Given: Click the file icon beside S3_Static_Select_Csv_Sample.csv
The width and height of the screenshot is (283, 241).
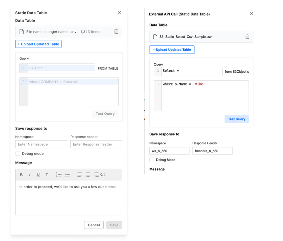Looking at the screenshot, I should coord(155,37).
